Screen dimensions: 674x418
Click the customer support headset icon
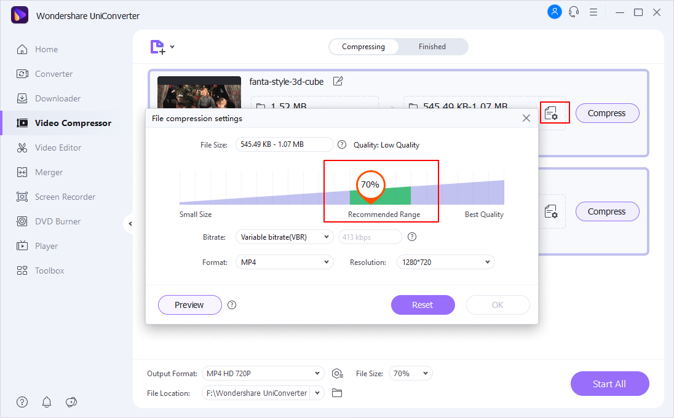(x=574, y=12)
